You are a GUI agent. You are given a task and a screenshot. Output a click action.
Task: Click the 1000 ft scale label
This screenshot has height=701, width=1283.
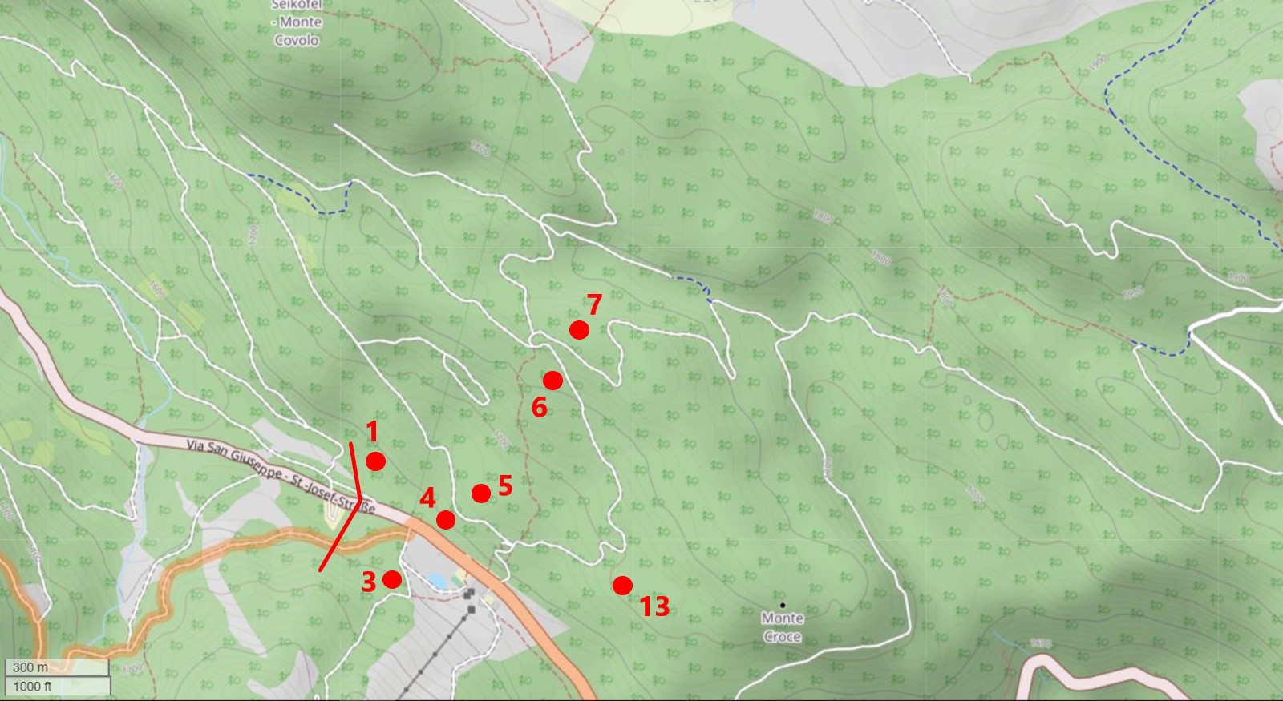(32, 686)
